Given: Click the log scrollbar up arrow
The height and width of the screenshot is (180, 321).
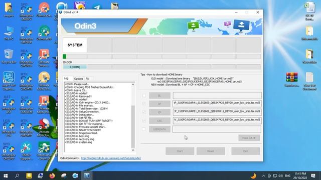Looking at the screenshot, I should click(x=133, y=84).
